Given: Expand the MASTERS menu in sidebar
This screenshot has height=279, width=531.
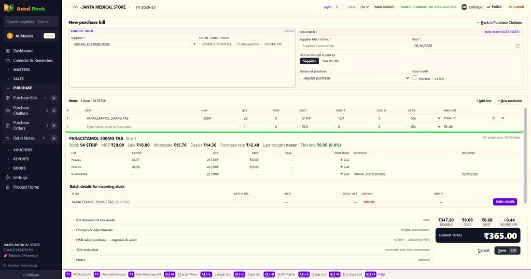Looking at the screenshot, I should pos(21,70).
